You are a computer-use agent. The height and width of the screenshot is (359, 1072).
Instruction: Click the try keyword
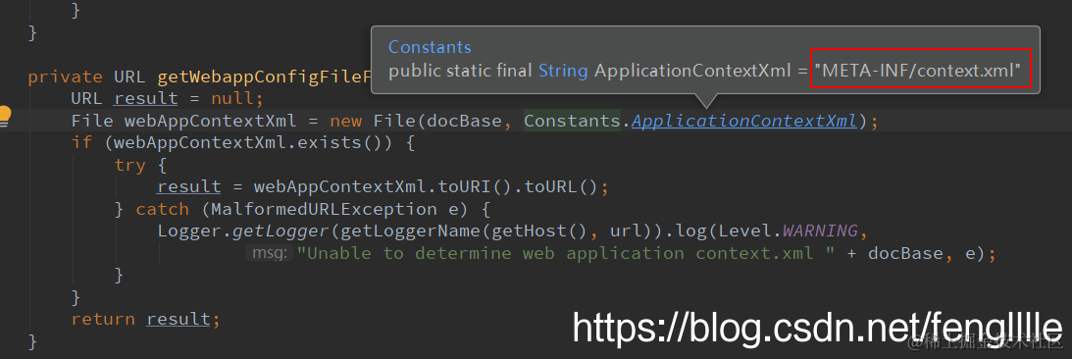(x=129, y=165)
